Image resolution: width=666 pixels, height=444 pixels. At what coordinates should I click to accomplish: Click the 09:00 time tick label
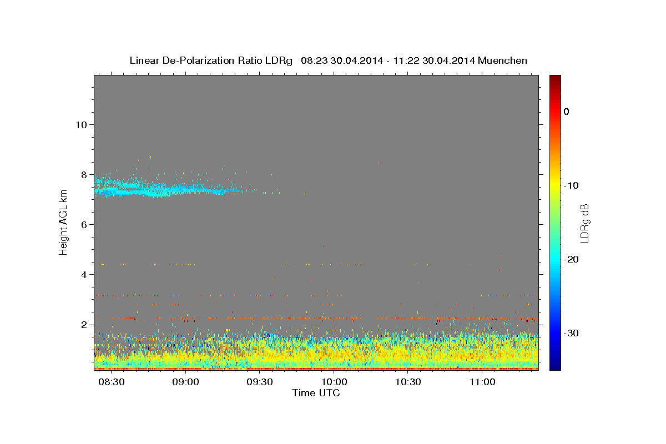[x=186, y=382]
